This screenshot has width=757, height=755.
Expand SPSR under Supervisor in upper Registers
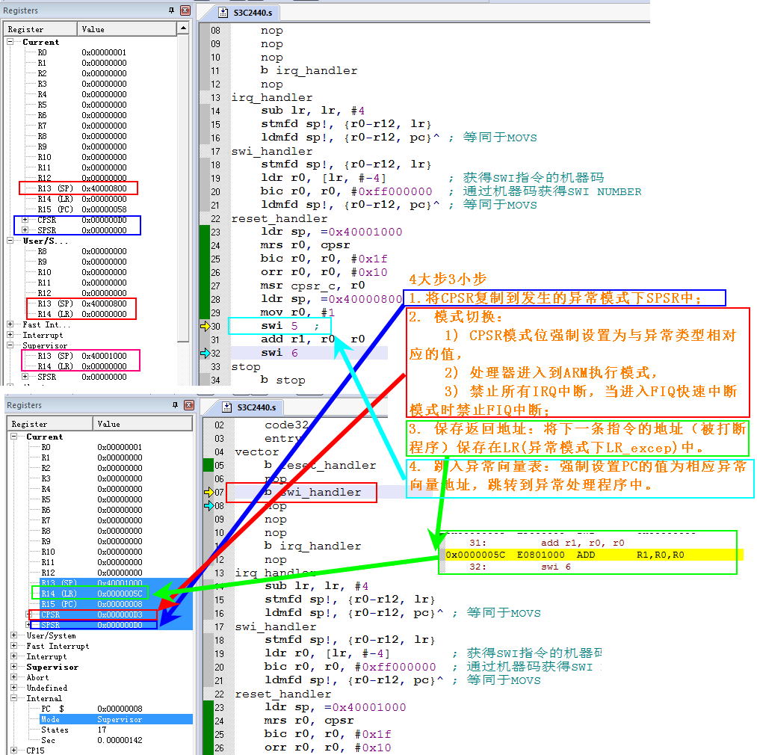point(25,376)
